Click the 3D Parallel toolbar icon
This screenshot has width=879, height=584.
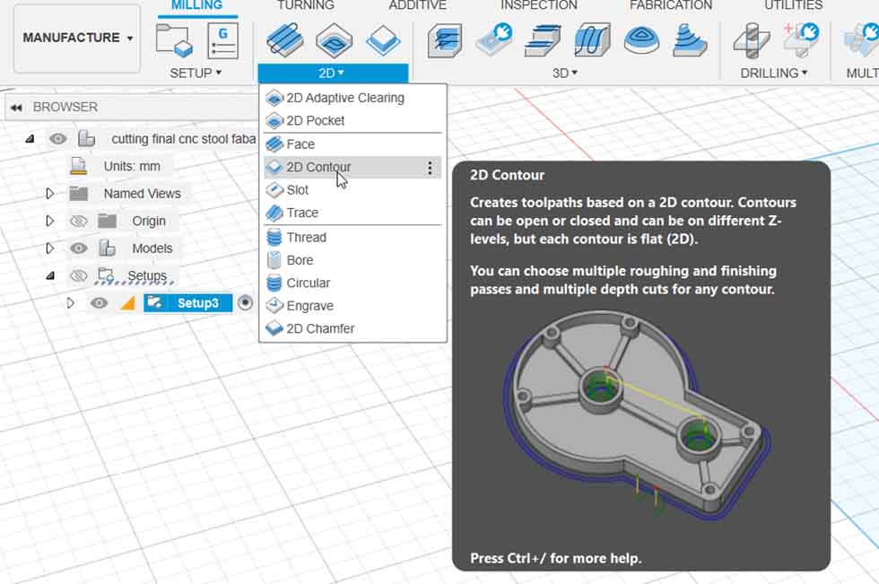pos(592,39)
